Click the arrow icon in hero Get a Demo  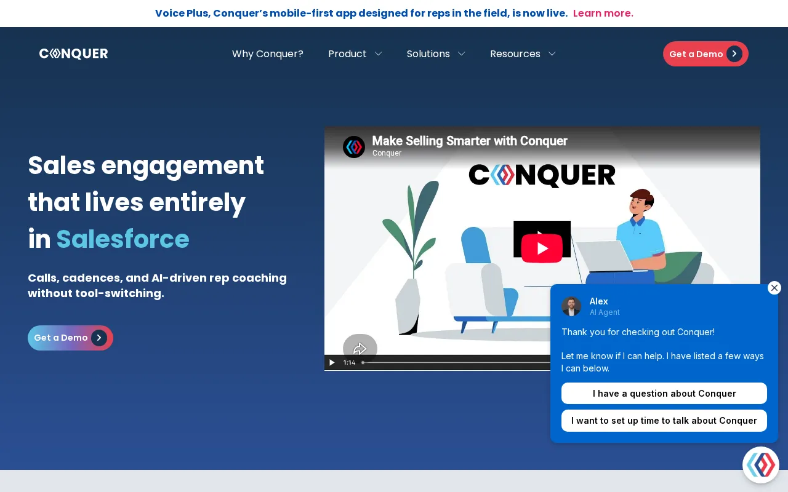pos(99,338)
